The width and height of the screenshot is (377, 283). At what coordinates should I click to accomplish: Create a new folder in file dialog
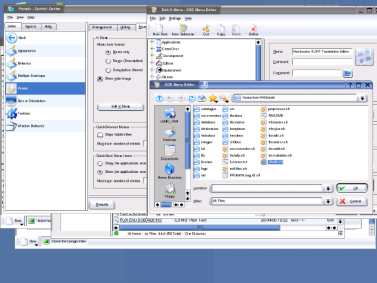[202, 98]
